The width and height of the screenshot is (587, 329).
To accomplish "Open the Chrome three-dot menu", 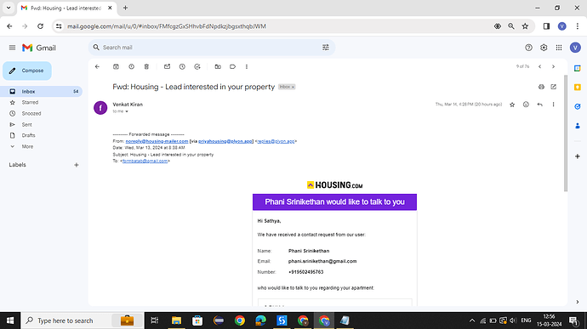I will click(x=578, y=26).
